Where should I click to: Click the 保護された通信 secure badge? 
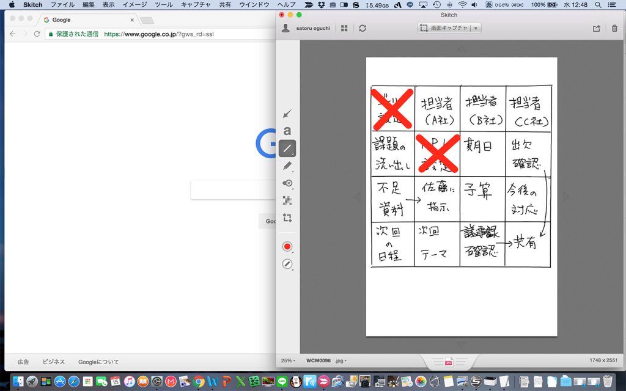(x=73, y=34)
